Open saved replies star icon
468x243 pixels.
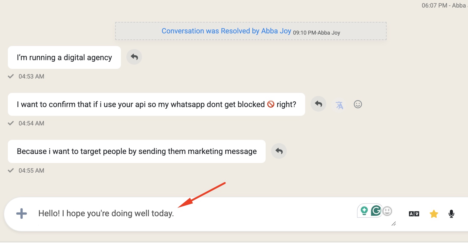point(434,214)
